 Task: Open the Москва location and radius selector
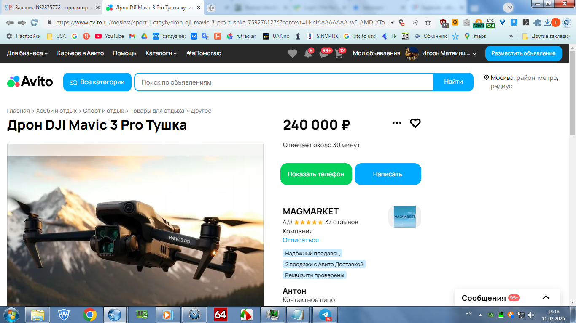(522, 82)
